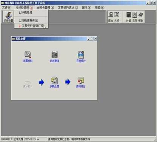Expand the 发票资料统计 menu
The width and height of the screenshot is (157, 142).
point(68,8)
